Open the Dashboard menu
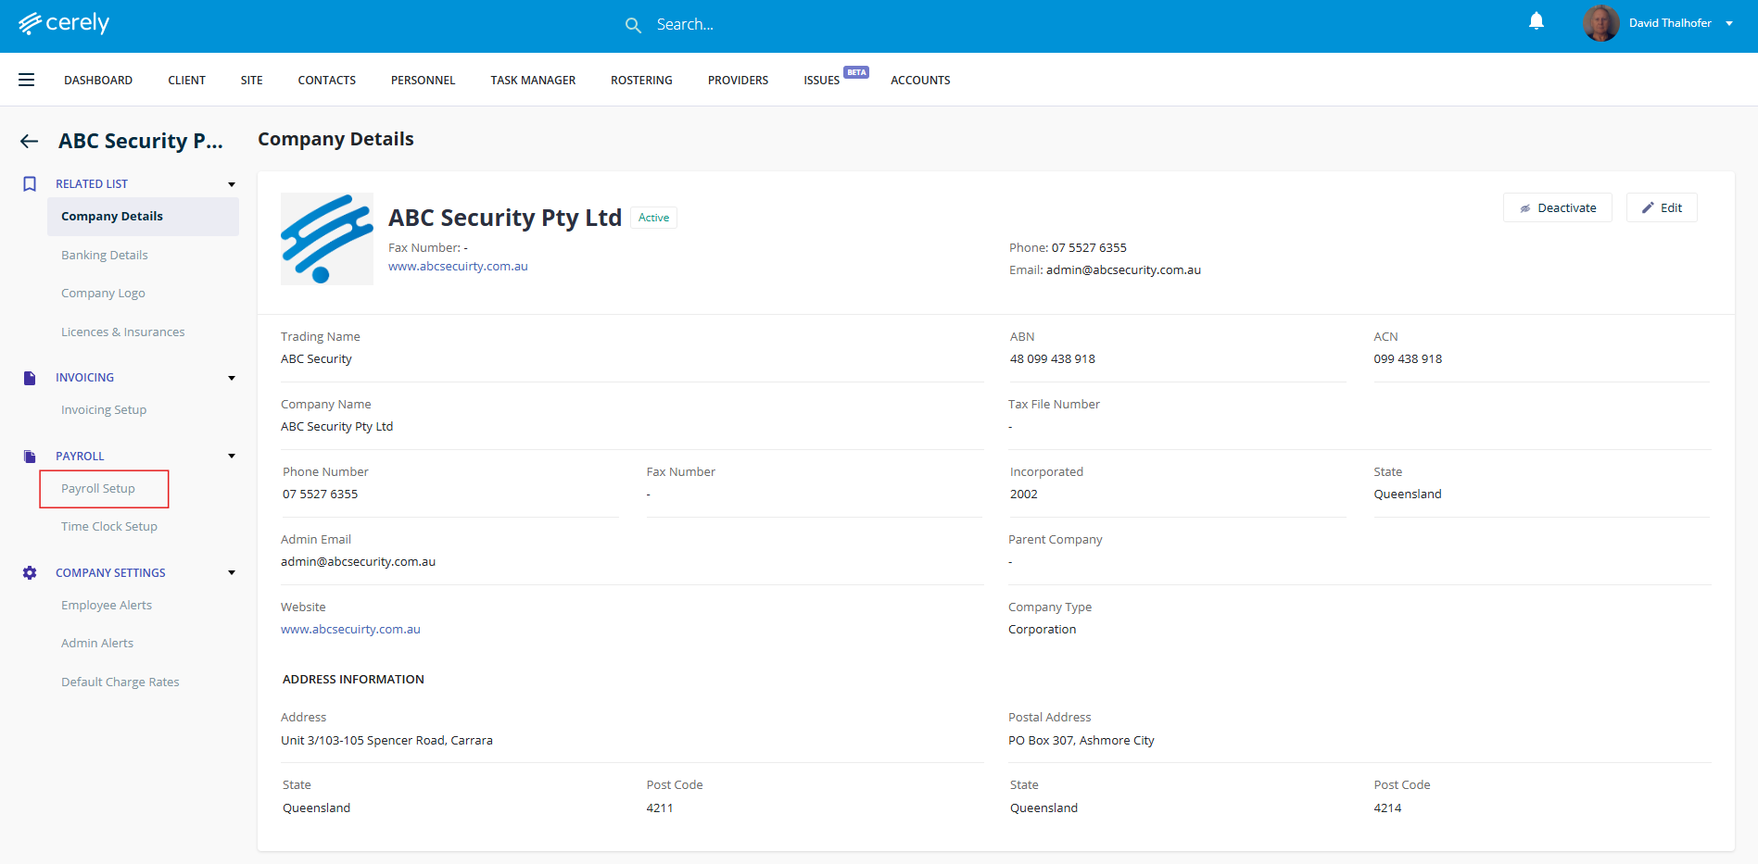 tap(98, 81)
